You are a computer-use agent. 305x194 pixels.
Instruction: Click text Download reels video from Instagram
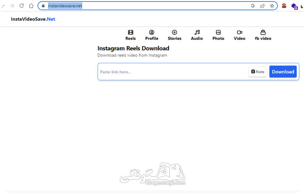click(132, 55)
